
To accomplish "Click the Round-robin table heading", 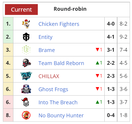I will click(x=70, y=9).
